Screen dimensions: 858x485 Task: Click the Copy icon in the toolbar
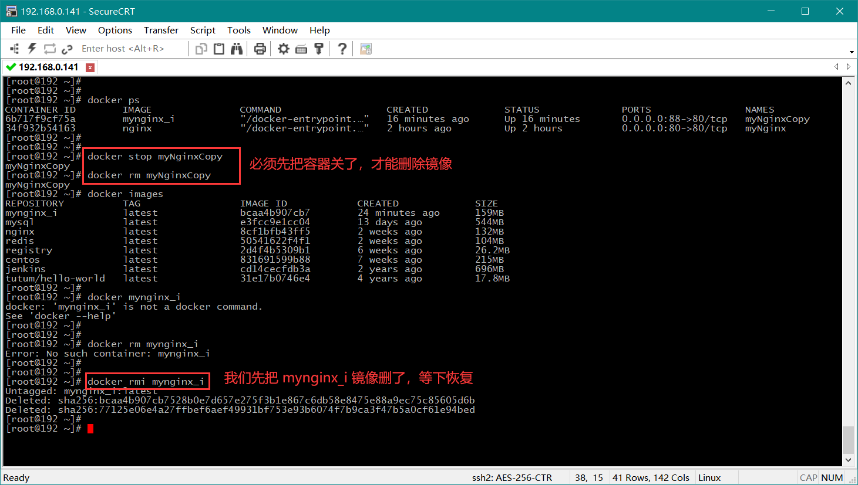pyautogui.click(x=201, y=49)
